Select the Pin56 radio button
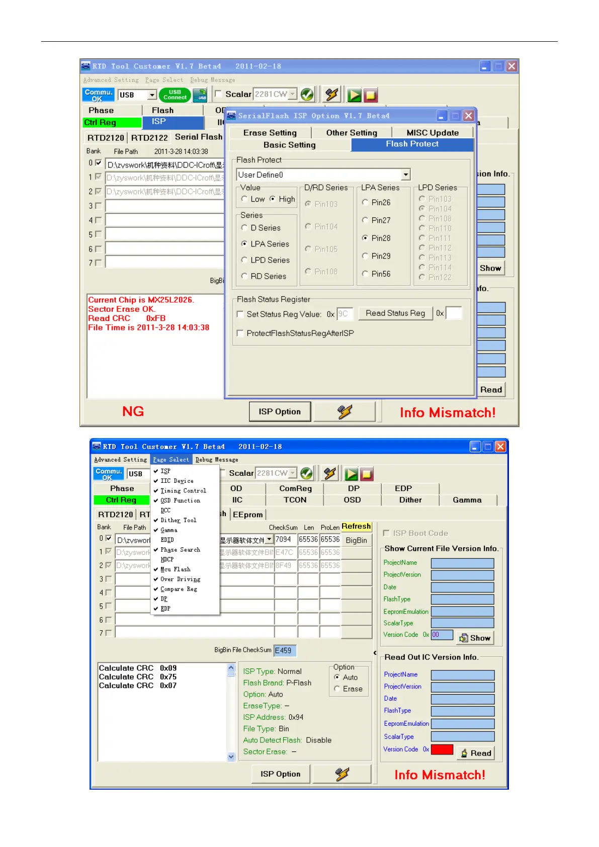This screenshot has width=599, height=847. (x=365, y=274)
